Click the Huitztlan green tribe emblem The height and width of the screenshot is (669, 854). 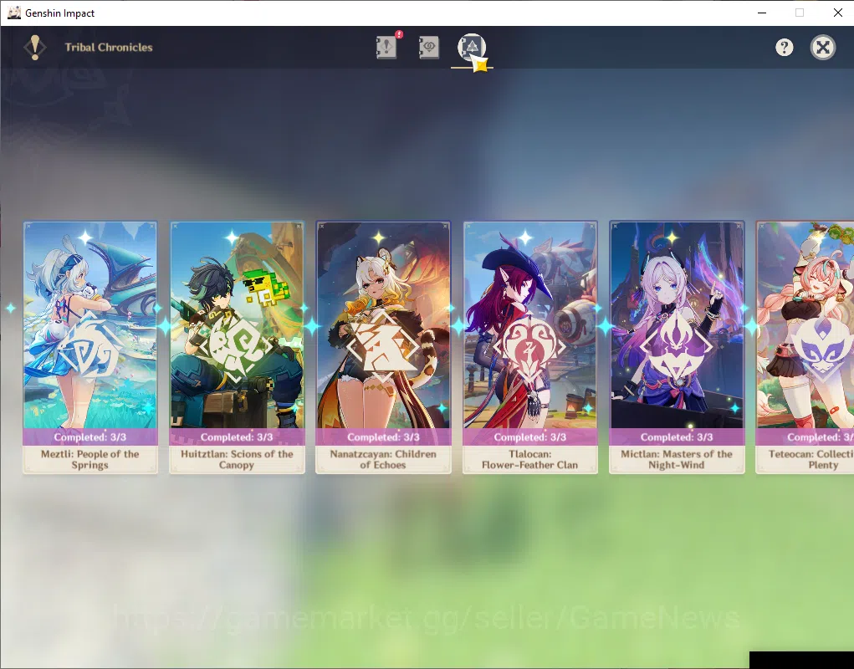pos(237,346)
